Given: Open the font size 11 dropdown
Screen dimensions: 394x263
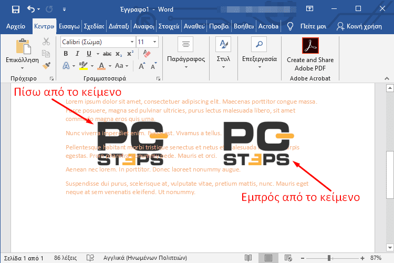Looking at the screenshot, I should (155, 42).
